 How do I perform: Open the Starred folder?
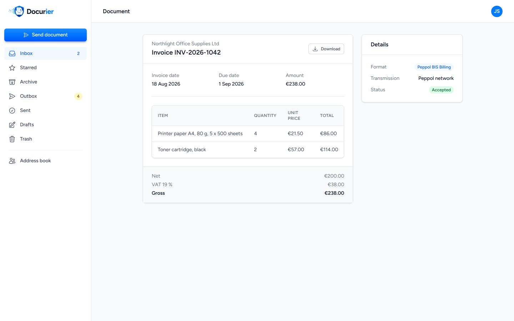tap(45, 68)
